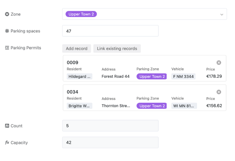Click the Zone field type icon
The width and height of the screenshot is (235, 161).
coord(7,14)
